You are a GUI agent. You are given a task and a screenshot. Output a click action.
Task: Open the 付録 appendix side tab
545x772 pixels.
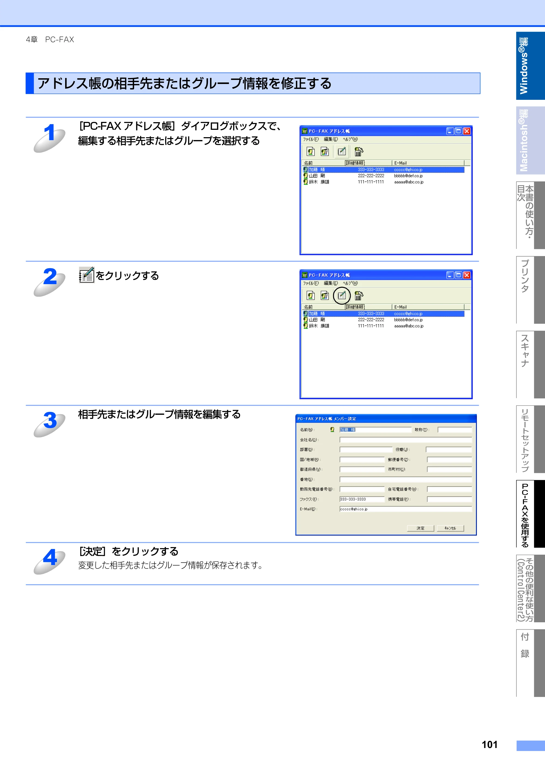click(x=530, y=663)
